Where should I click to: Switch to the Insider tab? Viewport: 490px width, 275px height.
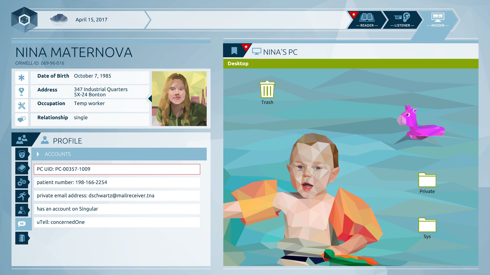(x=438, y=20)
